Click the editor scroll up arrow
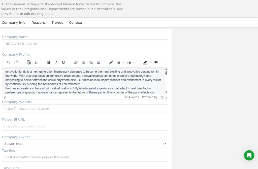This screenshot has width=258, height=169. [166, 69]
